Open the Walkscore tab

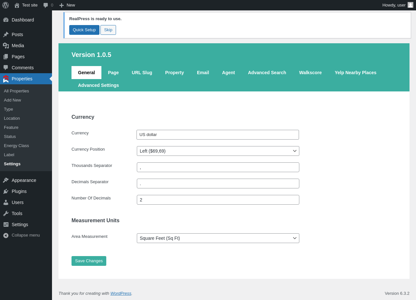click(310, 73)
